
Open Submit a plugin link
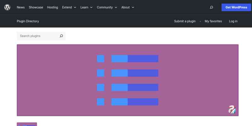click(185, 21)
